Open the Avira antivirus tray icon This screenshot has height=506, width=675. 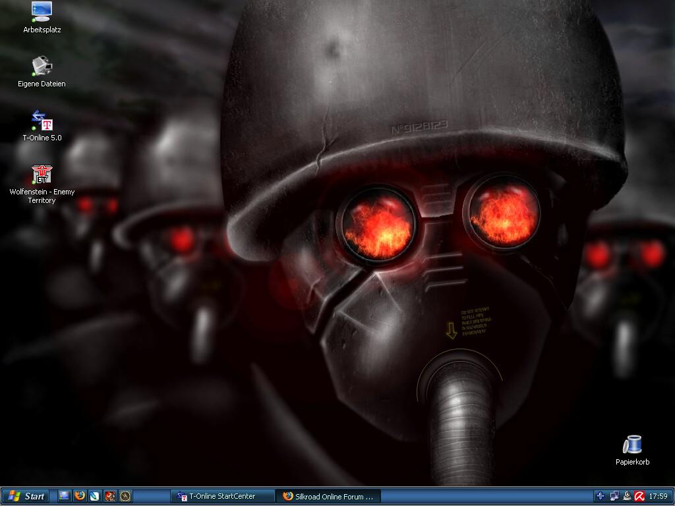tap(639, 496)
